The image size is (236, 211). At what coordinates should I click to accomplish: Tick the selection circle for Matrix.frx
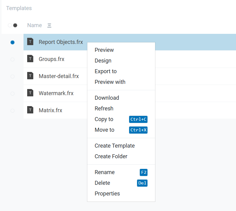tap(13, 111)
